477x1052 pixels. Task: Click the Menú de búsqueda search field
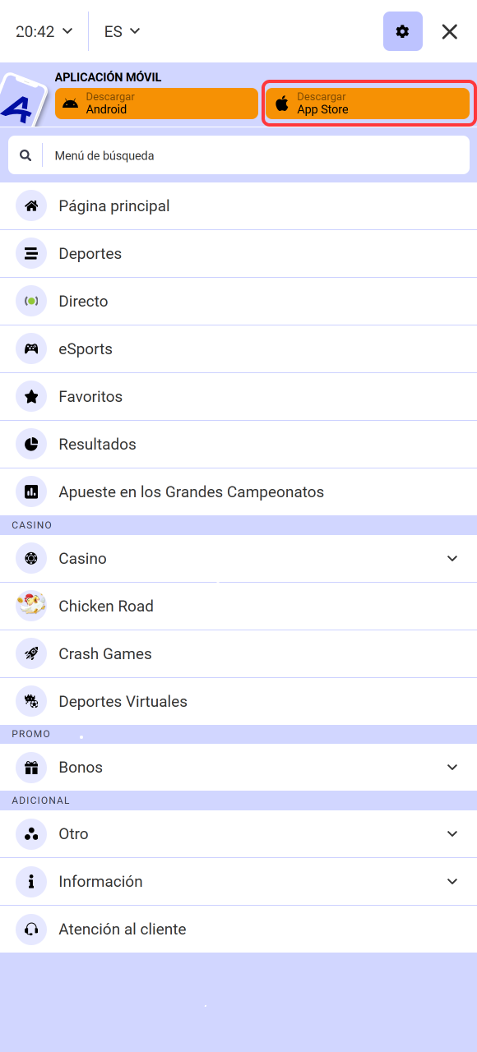tap(238, 155)
